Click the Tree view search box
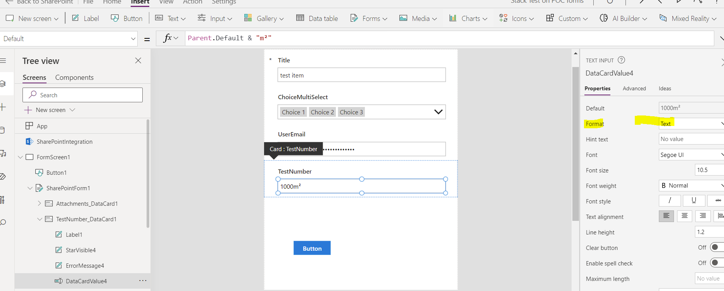The height and width of the screenshot is (291, 724). [x=83, y=95]
